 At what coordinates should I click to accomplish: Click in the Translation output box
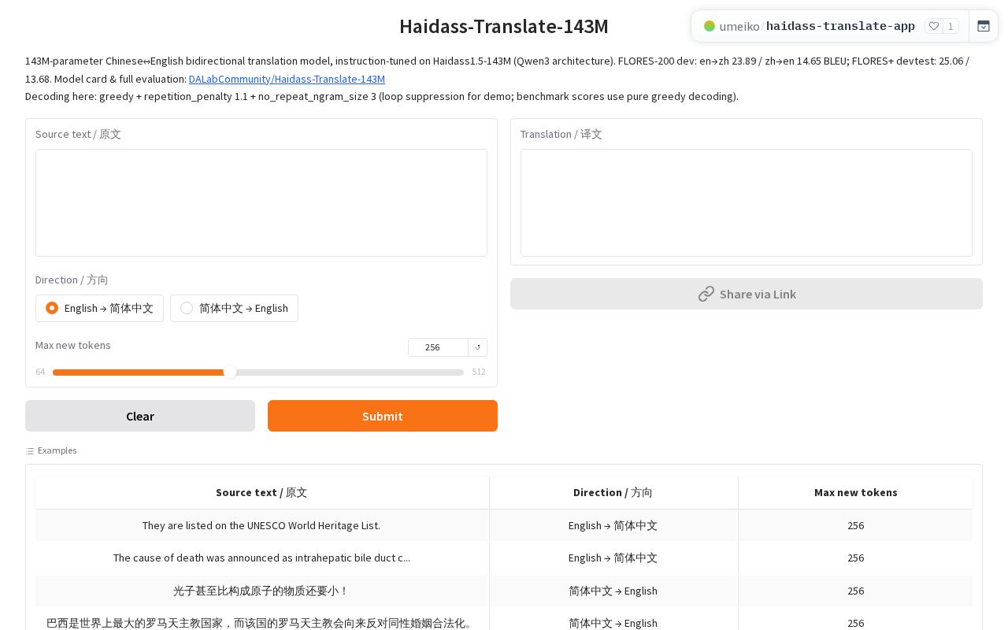(747, 202)
